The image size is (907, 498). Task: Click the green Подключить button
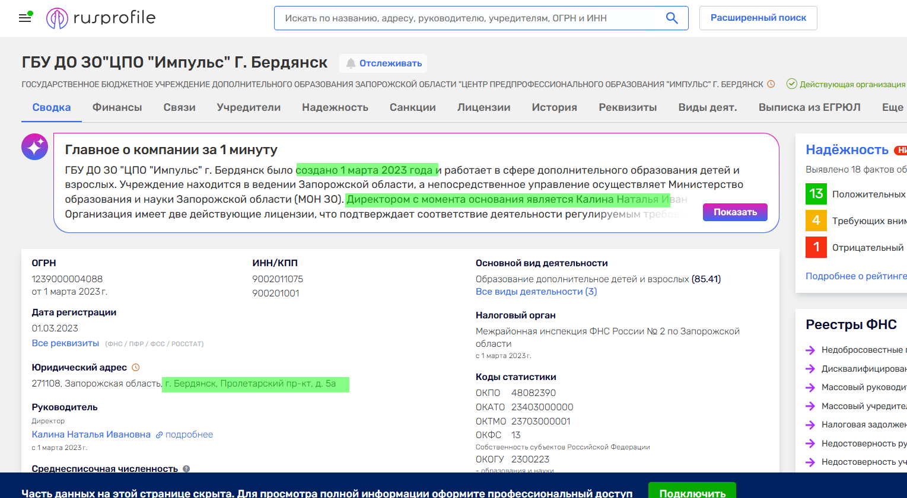(692, 493)
